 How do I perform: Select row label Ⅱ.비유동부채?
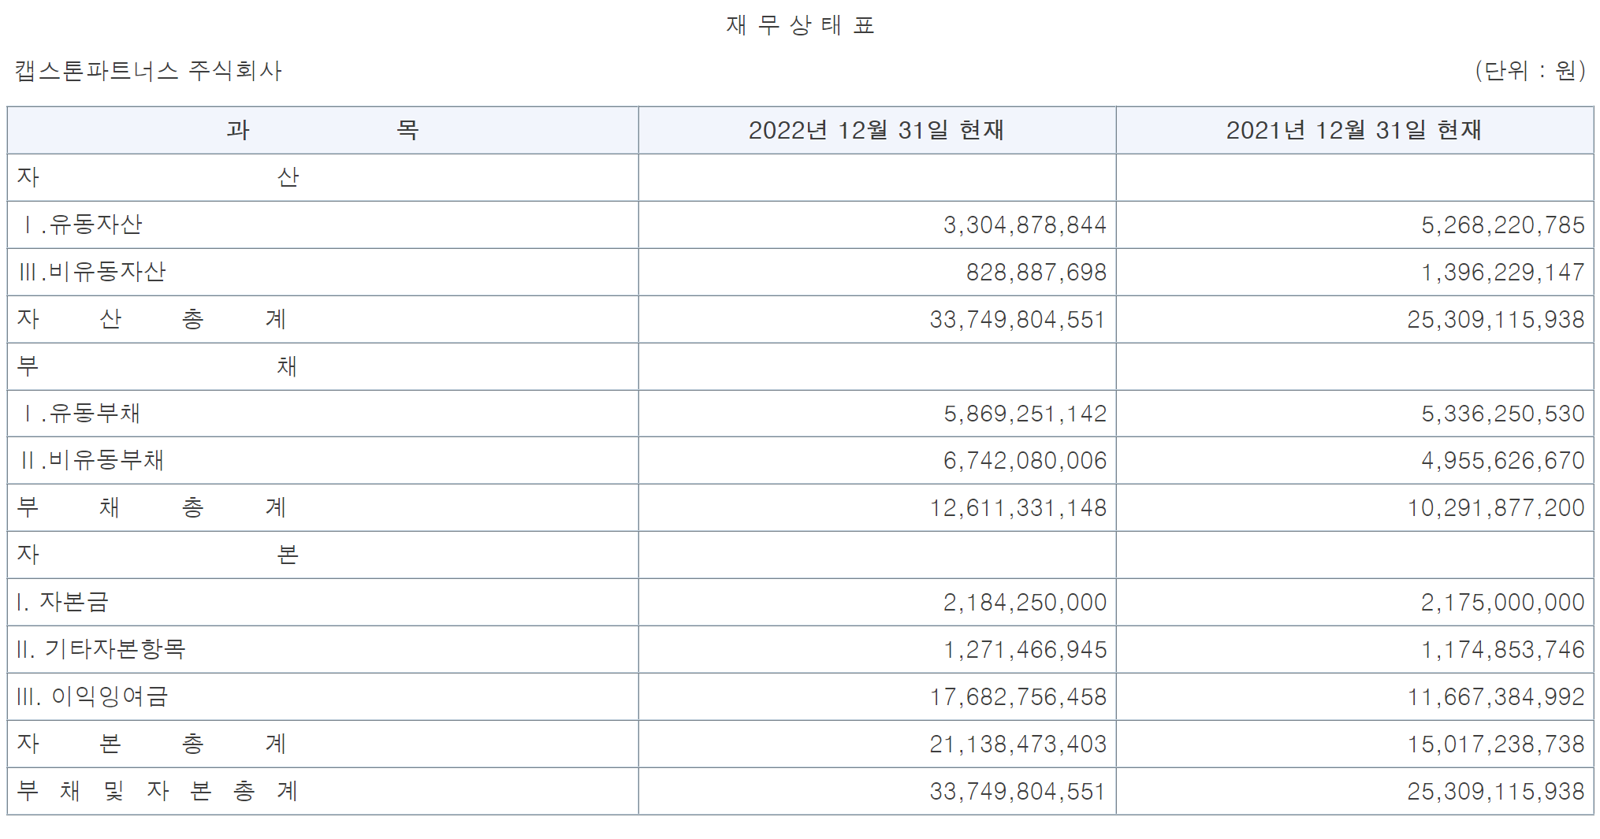(x=91, y=460)
